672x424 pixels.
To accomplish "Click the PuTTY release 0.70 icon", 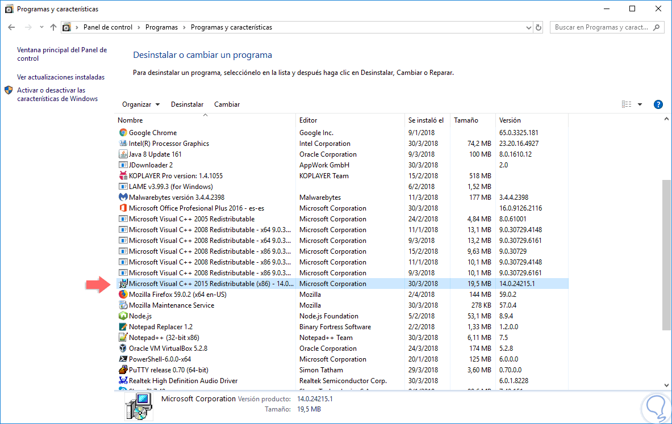I will (x=123, y=370).
